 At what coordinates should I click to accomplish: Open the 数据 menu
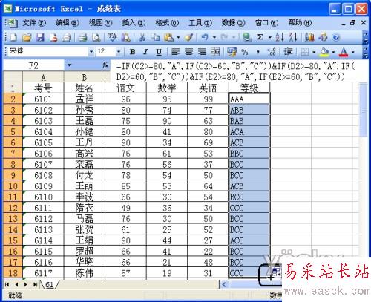tap(233, 23)
